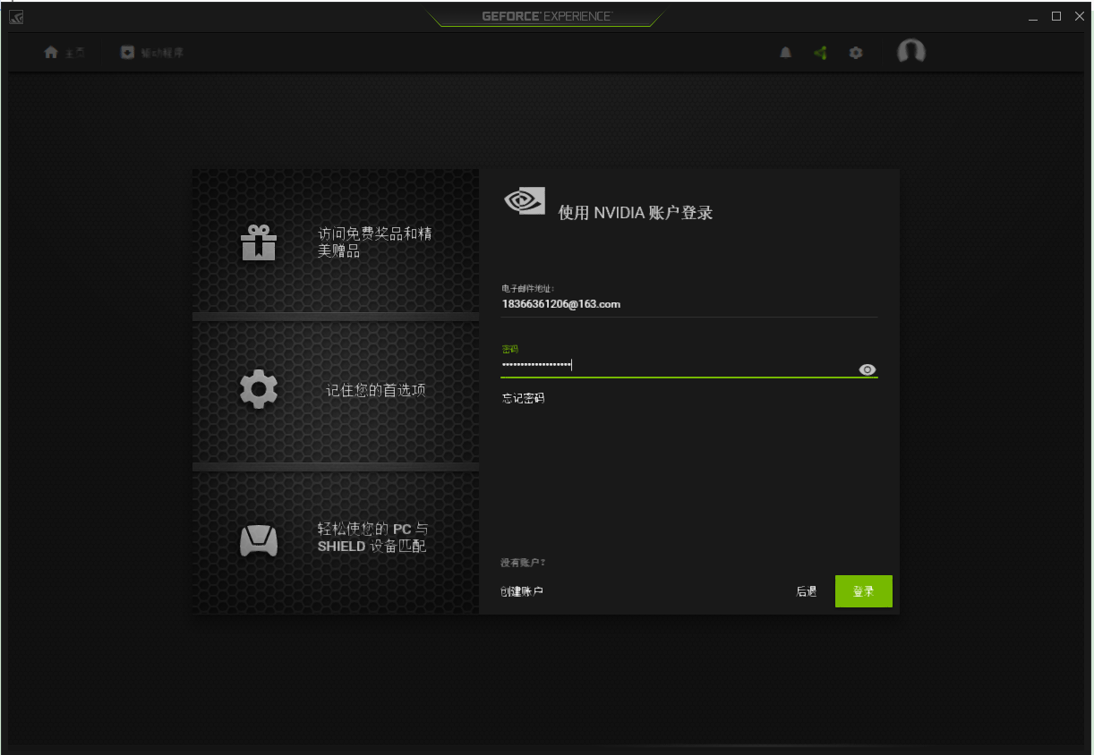Click the remember your preferences text 记住您的首选项
Viewport: 1094px width, 755px height.
[x=375, y=390]
